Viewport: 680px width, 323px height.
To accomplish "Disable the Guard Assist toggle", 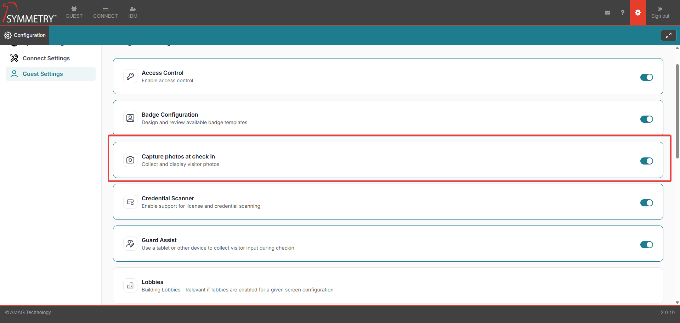I will coord(646,245).
